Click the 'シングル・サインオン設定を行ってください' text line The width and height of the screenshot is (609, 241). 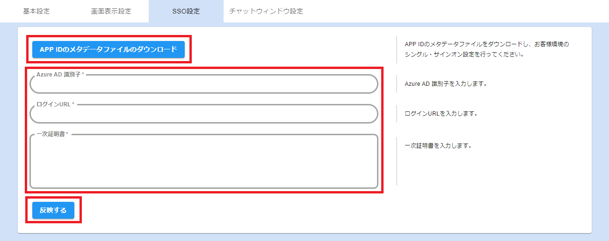(x=463, y=54)
